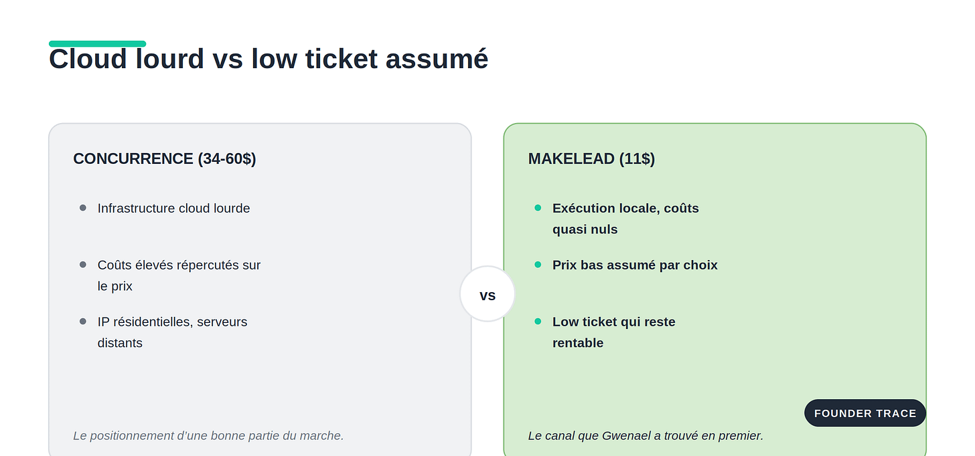Viewport: 975px width, 456px height.
Task: Click the text Exécution locale, coûts quasi nuls
Action: [625, 219]
